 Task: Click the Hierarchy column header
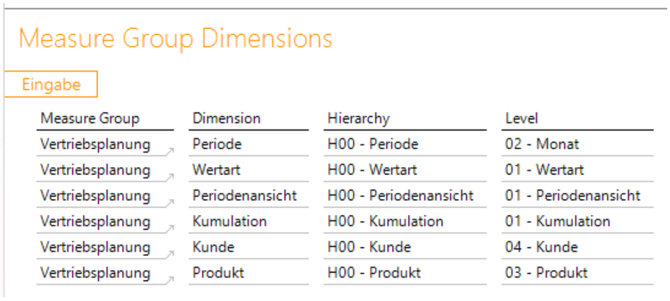point(358,119)
